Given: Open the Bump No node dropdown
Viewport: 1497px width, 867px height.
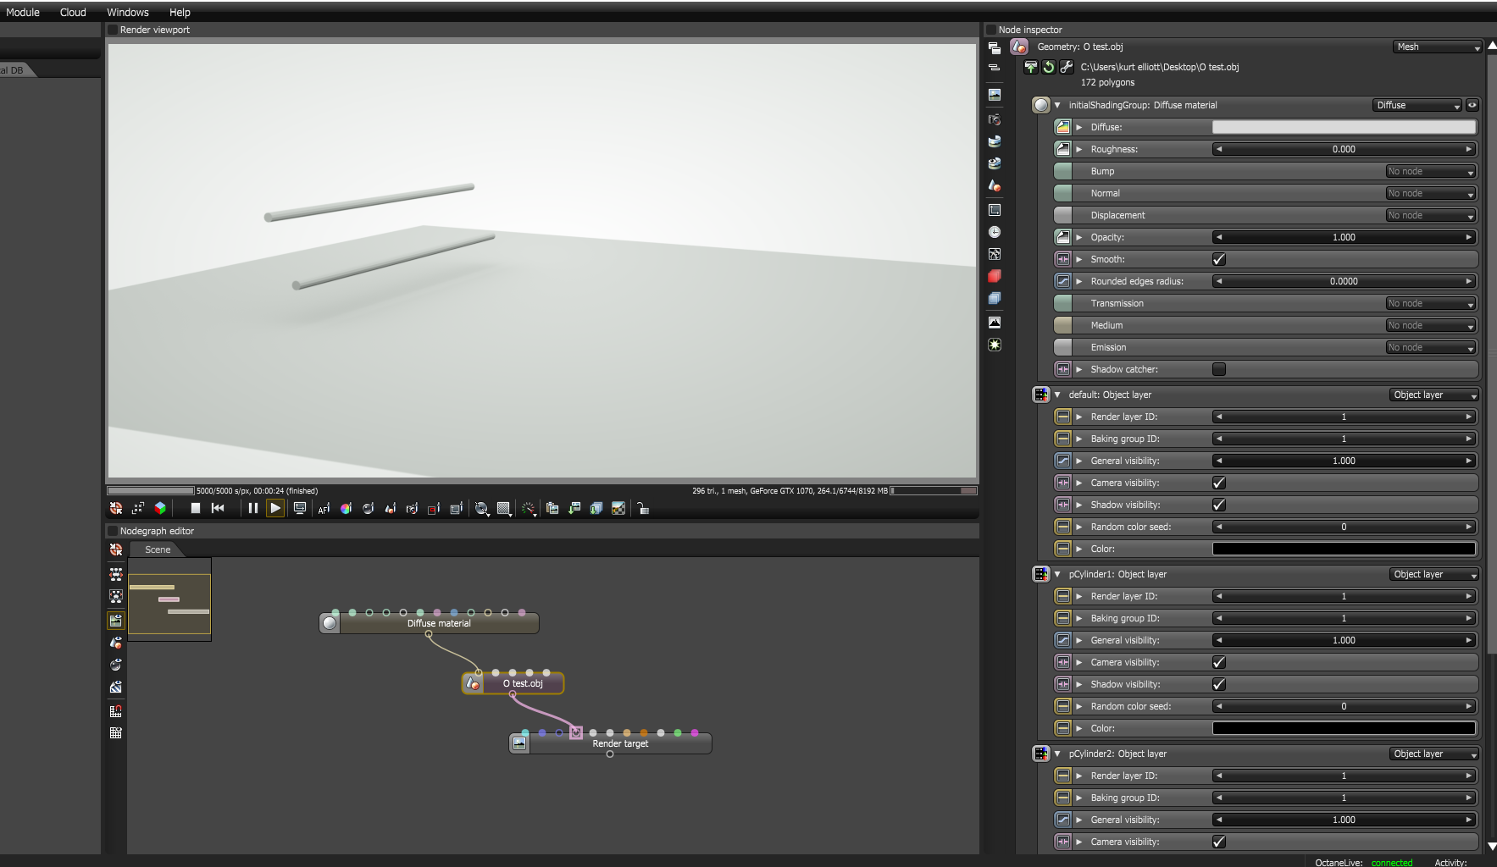Looking at the screenshot, I should point(1431,171).
